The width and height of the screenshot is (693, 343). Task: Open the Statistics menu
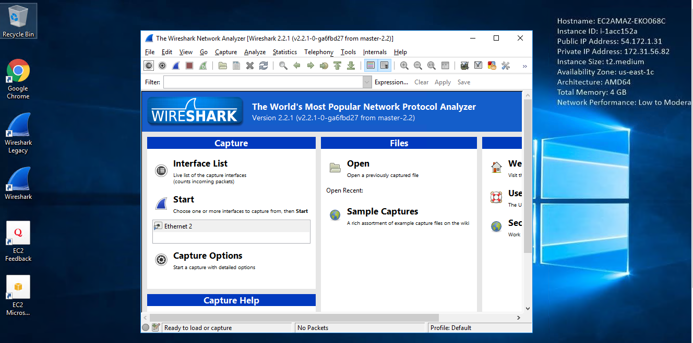pos(284,52)
